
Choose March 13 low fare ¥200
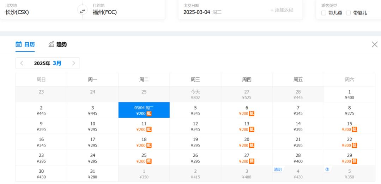[x=247, y=126]
